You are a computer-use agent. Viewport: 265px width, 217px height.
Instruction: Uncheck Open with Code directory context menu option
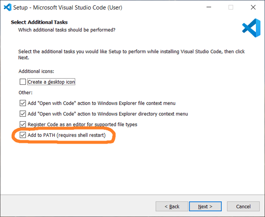coord(23,114)
